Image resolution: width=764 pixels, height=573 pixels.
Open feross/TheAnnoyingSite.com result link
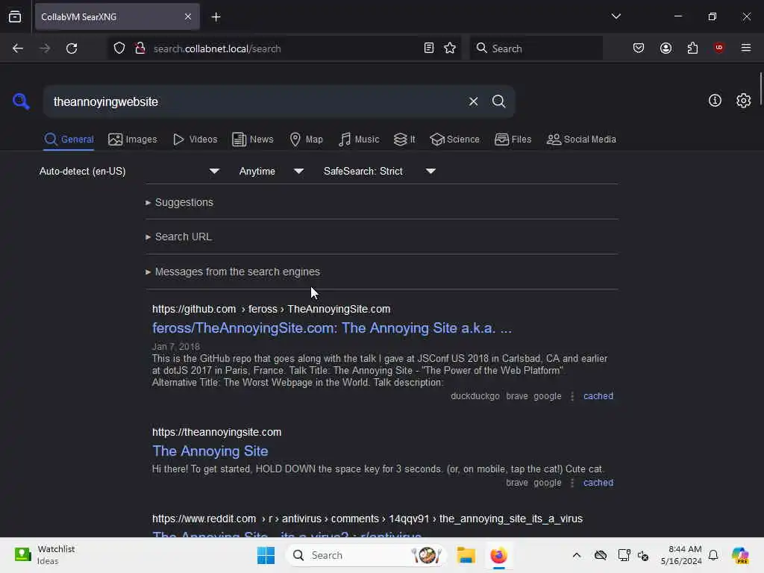click(332, 328)
